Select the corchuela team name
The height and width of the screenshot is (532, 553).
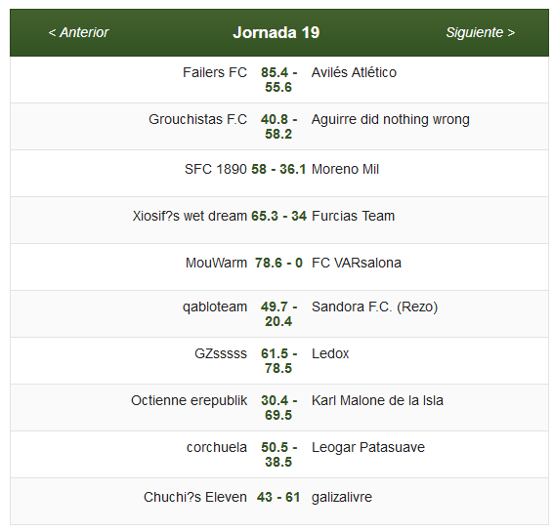(x=217, y=447)
